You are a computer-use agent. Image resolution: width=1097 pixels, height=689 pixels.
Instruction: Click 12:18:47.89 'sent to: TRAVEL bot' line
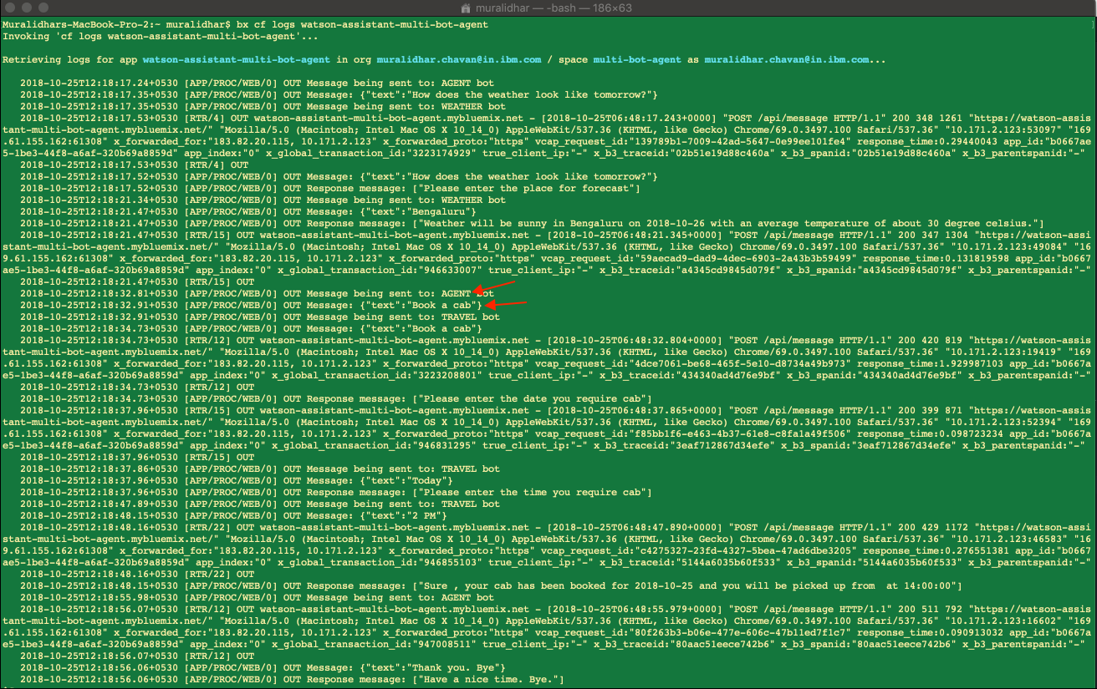pyautogui.click(x=260, y=504)
